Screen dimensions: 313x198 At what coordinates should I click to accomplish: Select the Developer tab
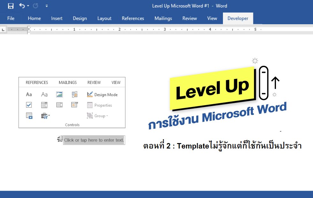pos(238,19)
